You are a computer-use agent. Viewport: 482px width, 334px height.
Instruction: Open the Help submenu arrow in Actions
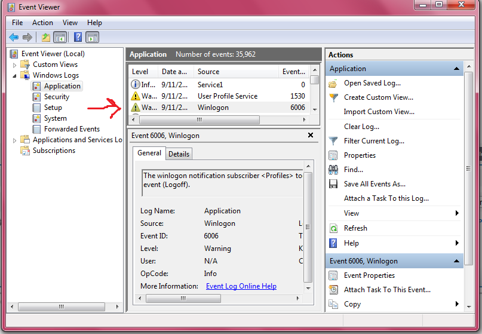[457, 243]
